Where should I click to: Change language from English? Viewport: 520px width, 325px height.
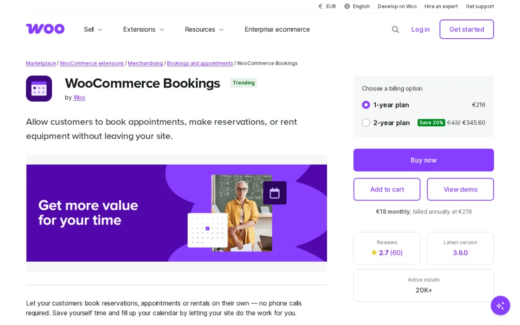357,6
